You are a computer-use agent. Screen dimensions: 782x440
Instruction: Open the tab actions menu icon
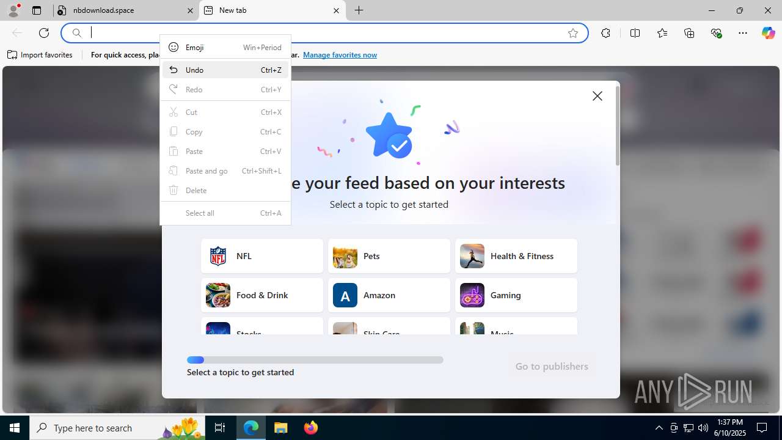[37, 10]
